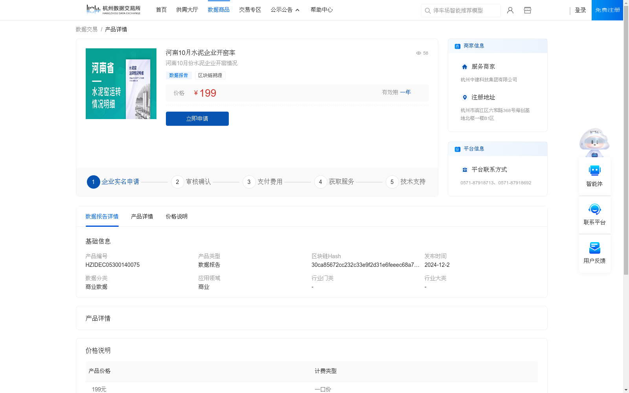Select step 4 circle 获取服务
This screenshot has width=629, height=393.
[x=320, y=182]
